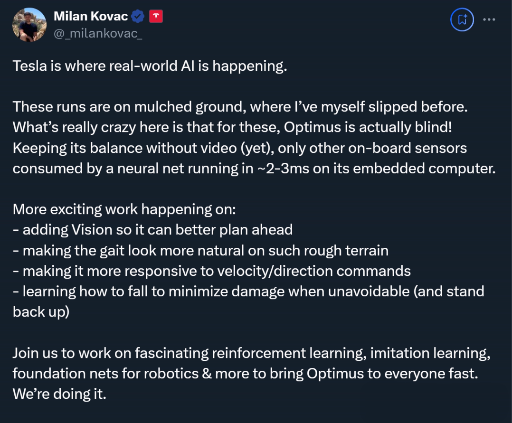Click Milan Kovac's profile avatar photo
Image resolution: width=512 pixels, height=423 pixels.
pos(29,24)
